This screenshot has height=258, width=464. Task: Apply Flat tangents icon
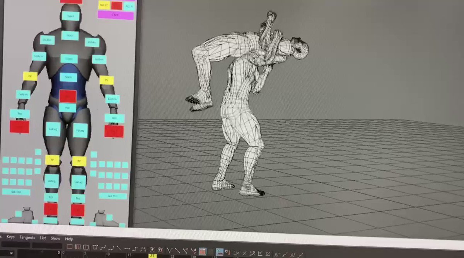[127, 248]
